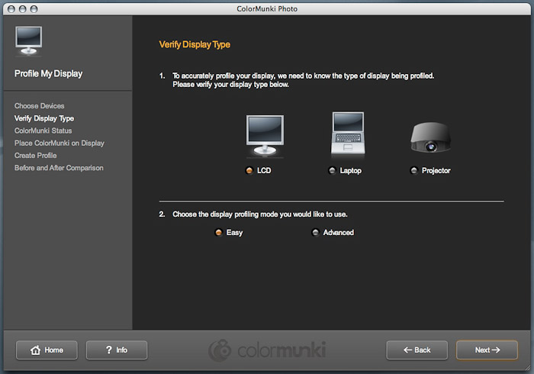The image size is (534, 374).
Task: Click the Projector device icon
Action: pyautogui.click(x=430, y=137)
